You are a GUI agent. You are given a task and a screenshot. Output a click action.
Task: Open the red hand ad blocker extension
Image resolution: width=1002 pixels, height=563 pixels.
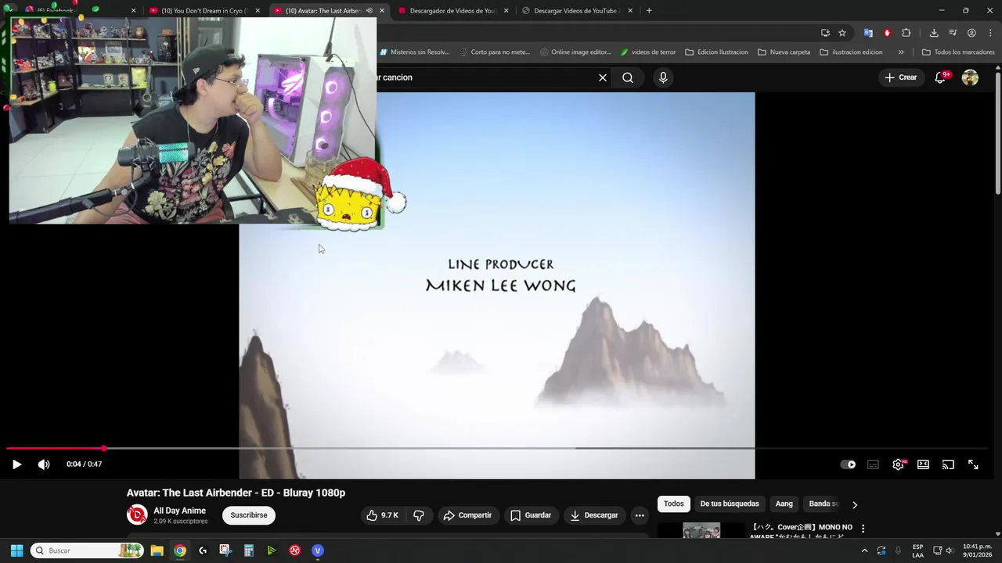click(x=887, y=33)
